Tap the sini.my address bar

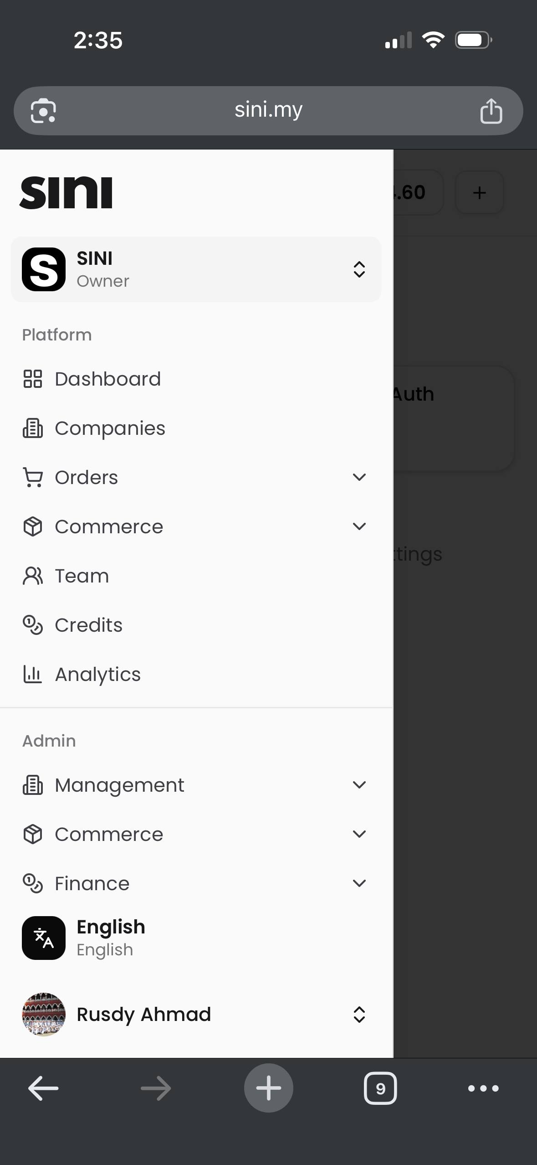[268, 110]
